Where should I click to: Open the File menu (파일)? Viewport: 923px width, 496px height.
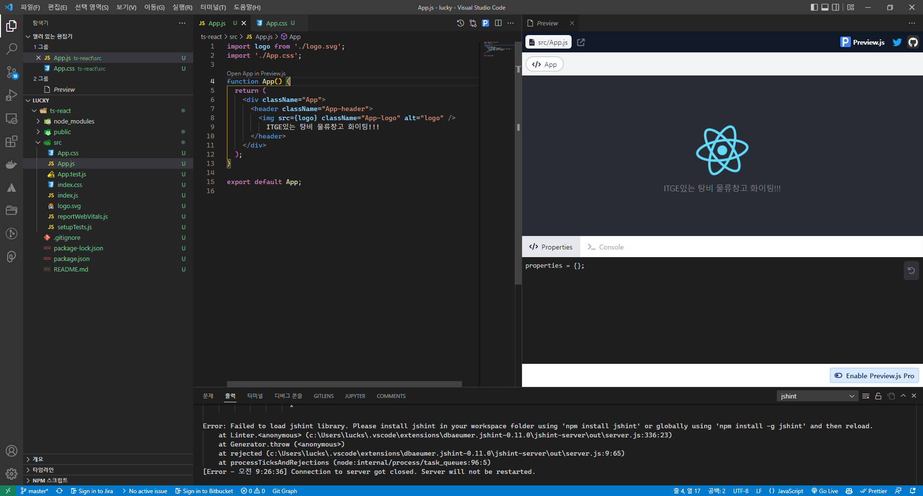point(30,7)
